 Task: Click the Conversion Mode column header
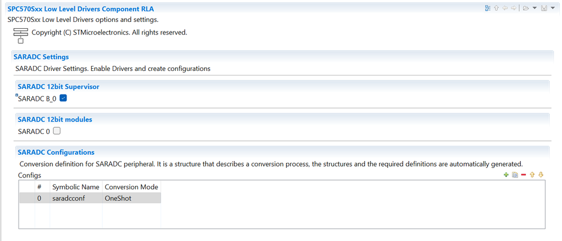pyautogui.click(x=132, y=187)
